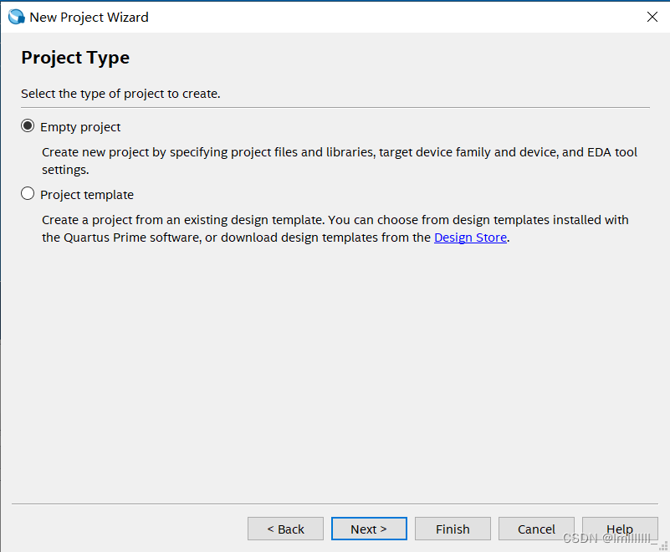
Task: Click the Project Type heading
Action: (x=75, y=58)
